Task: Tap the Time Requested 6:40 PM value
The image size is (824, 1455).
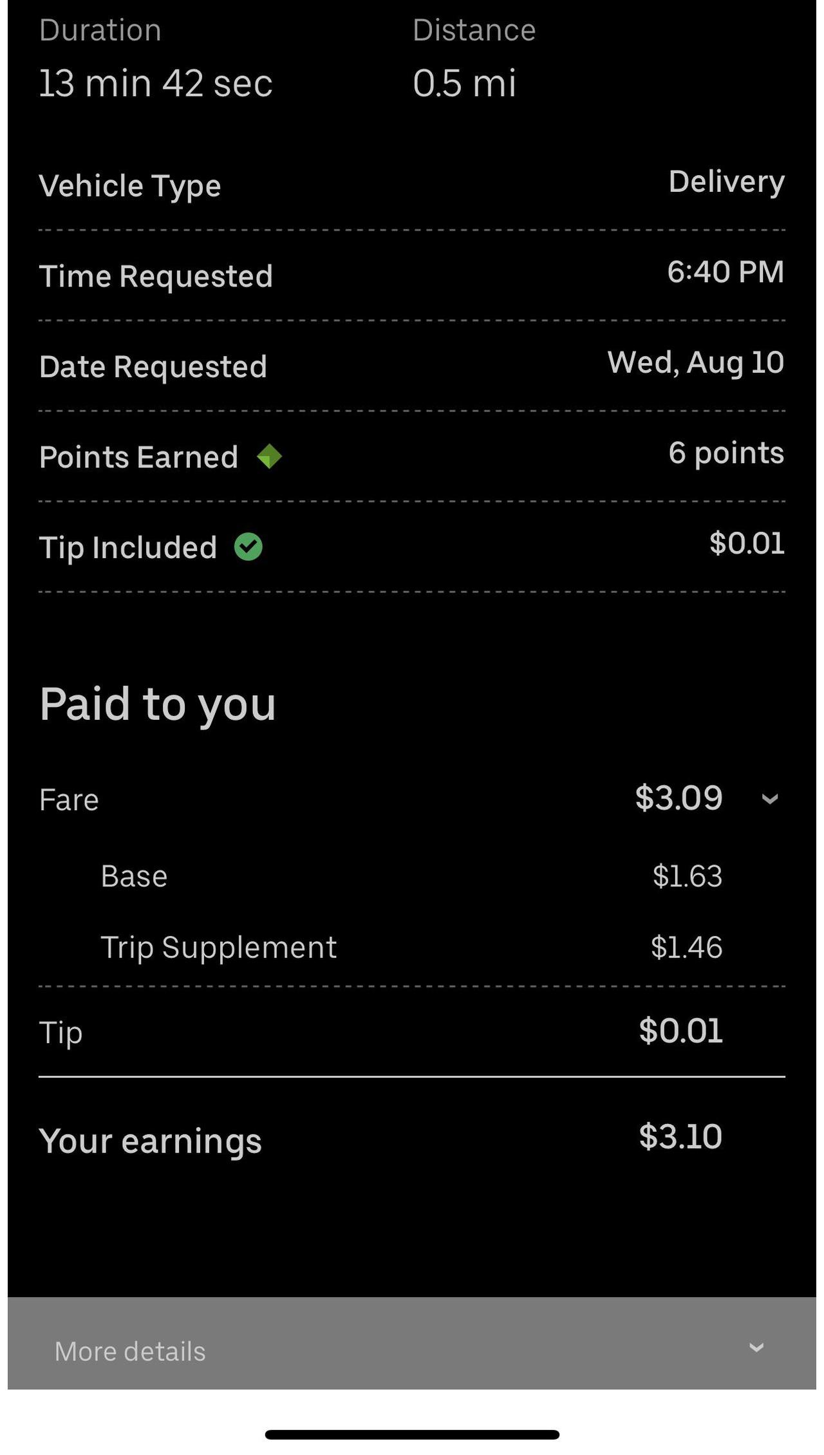Action: coord(726,272)
